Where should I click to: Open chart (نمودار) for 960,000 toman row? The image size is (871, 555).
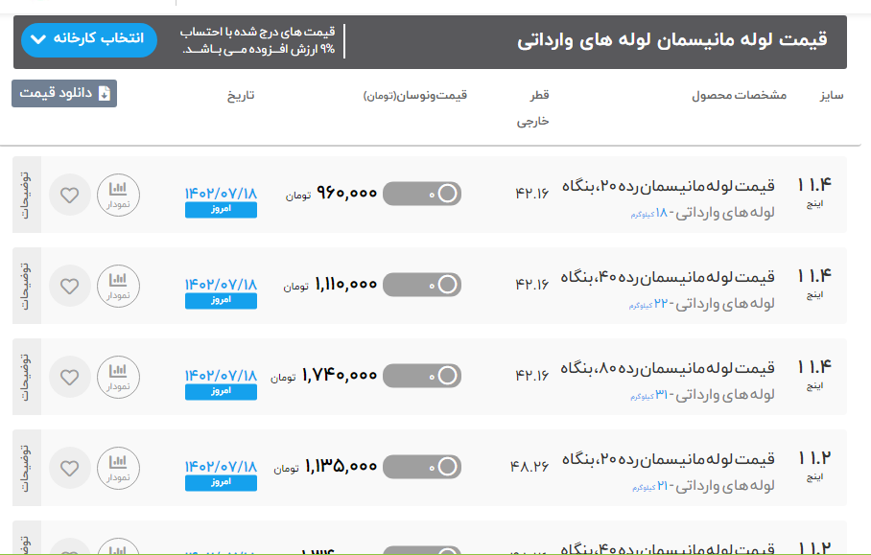pos(118,194)
